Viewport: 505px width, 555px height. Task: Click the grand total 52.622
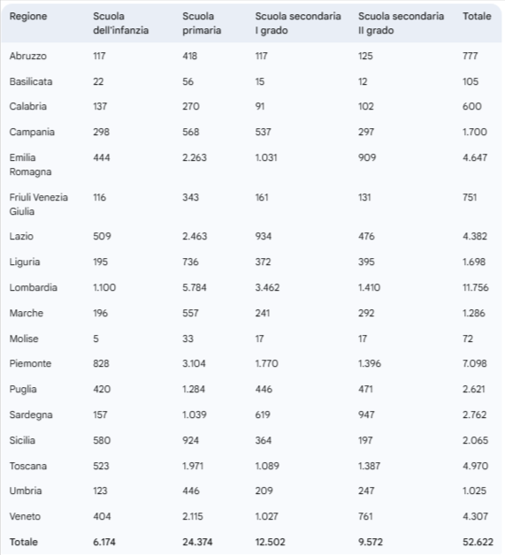click(478, 542)
